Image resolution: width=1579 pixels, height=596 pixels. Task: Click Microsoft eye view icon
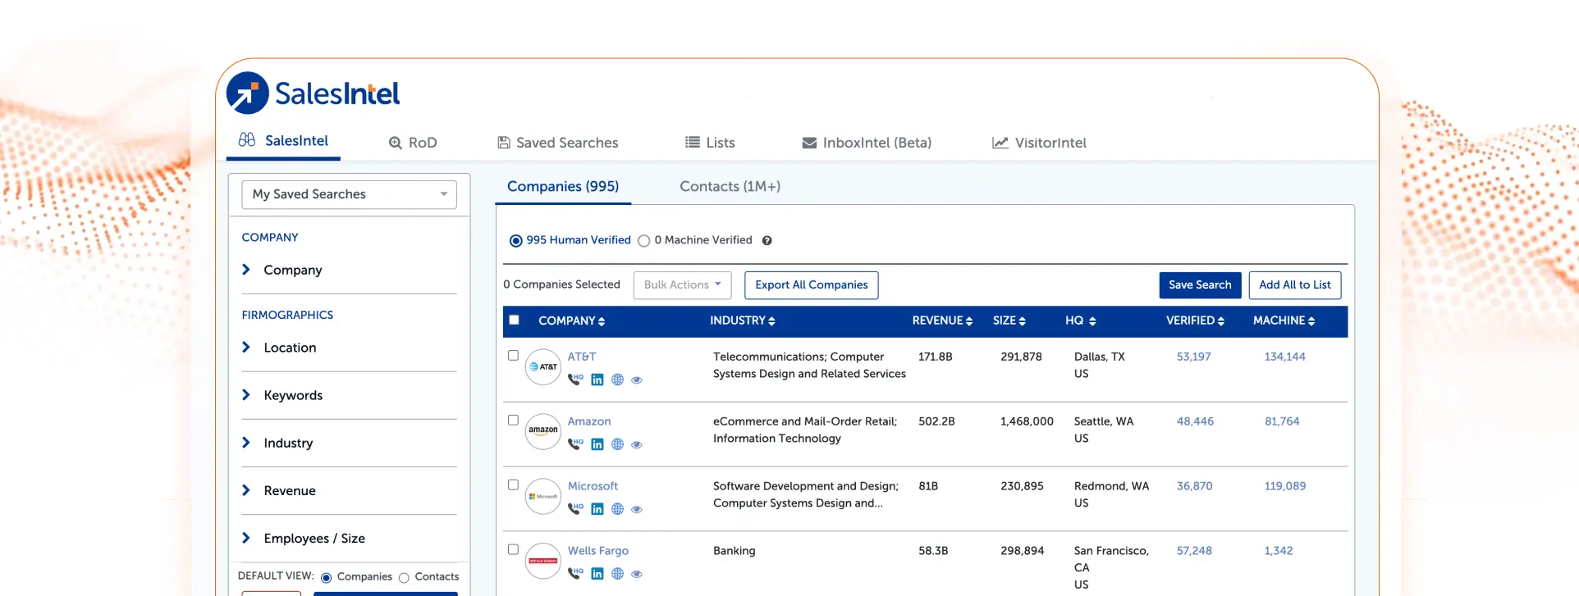click(x=637, y=510)
